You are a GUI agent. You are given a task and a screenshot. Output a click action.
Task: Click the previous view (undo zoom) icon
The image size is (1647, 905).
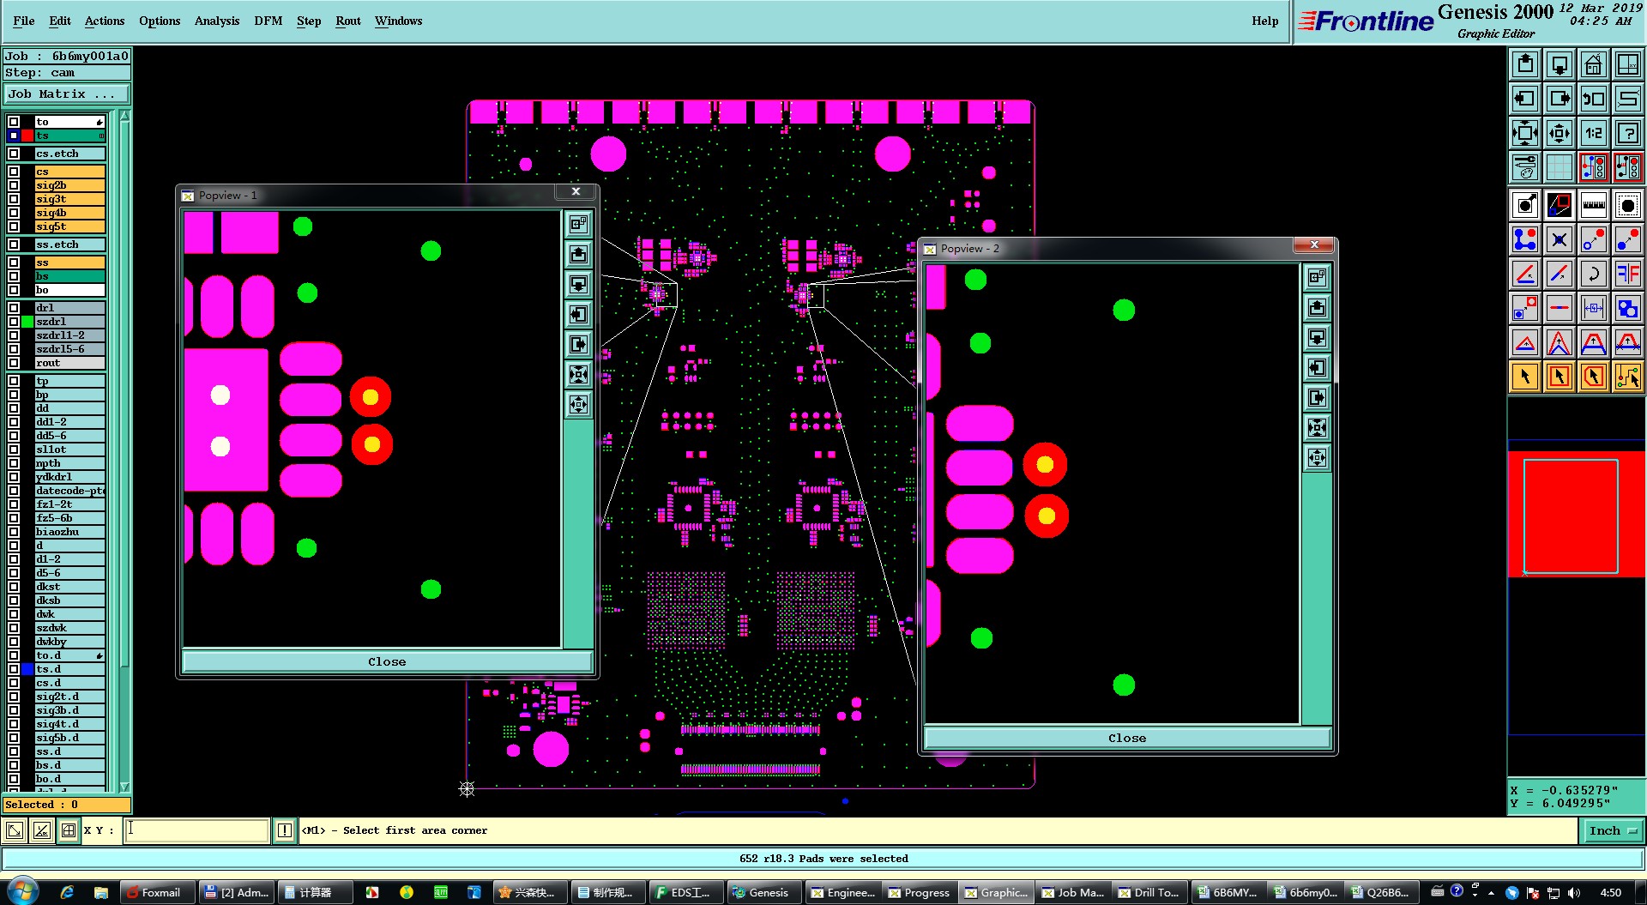point(1594,99)
